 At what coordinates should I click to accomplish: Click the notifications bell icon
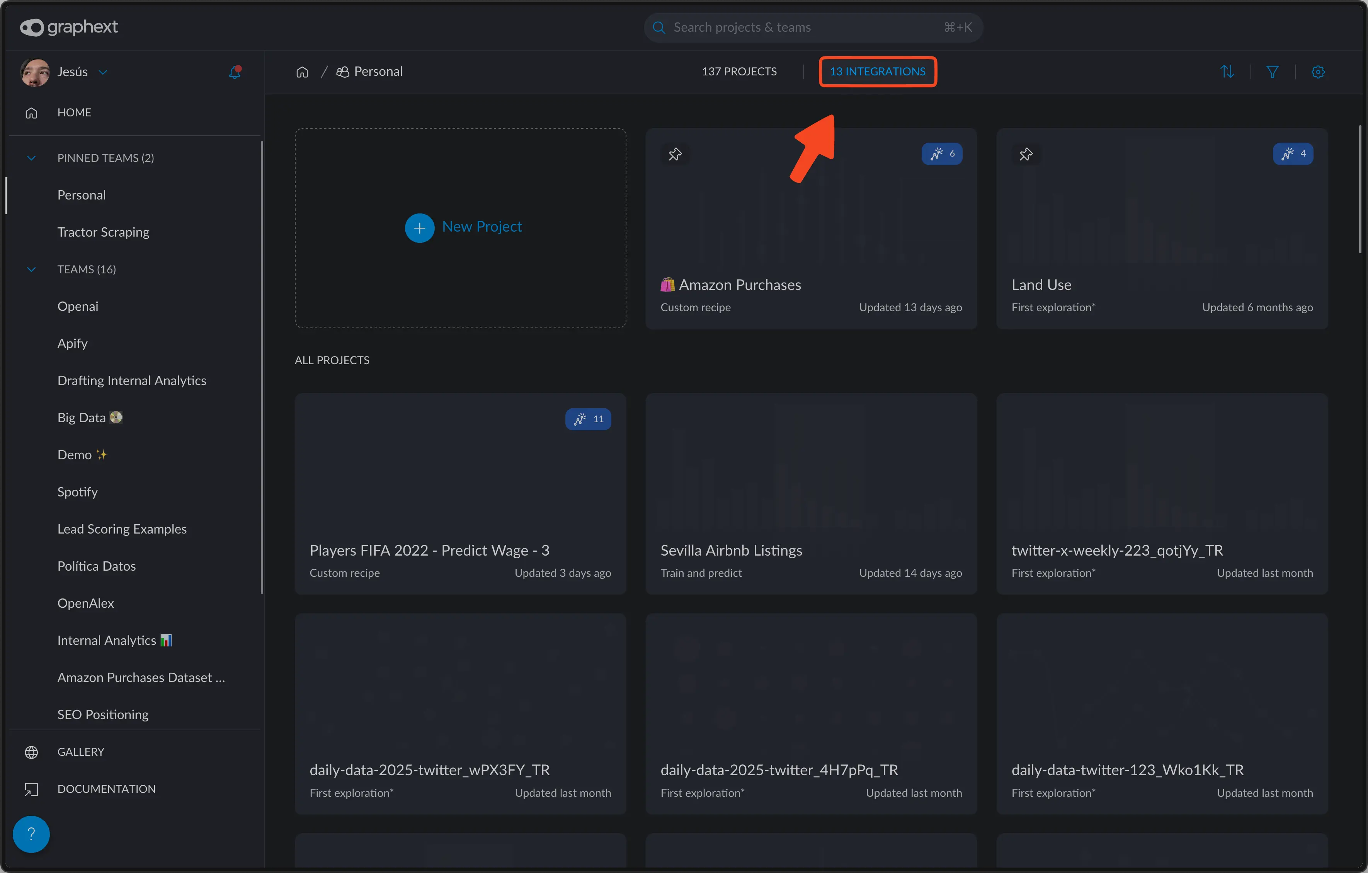[235, 72]
